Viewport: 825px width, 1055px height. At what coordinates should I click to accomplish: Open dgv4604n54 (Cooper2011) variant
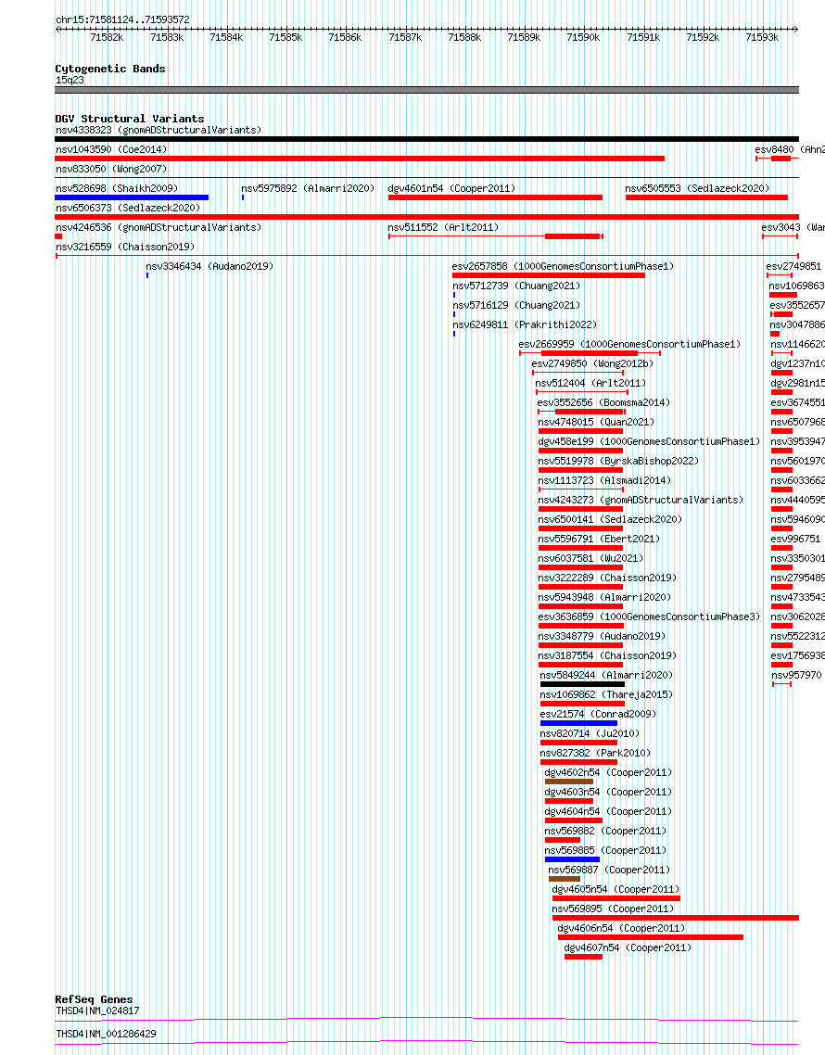(608, 813)
